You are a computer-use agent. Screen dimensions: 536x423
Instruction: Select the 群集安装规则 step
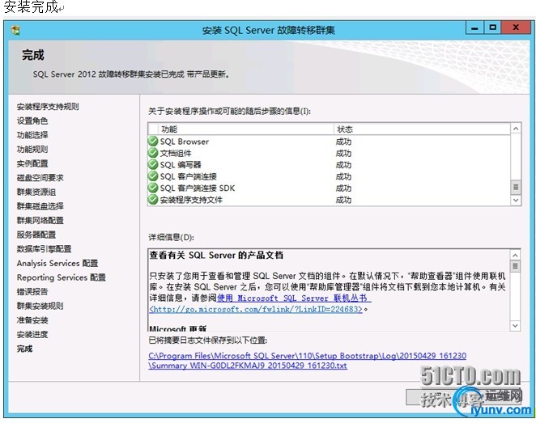point(40,306)
